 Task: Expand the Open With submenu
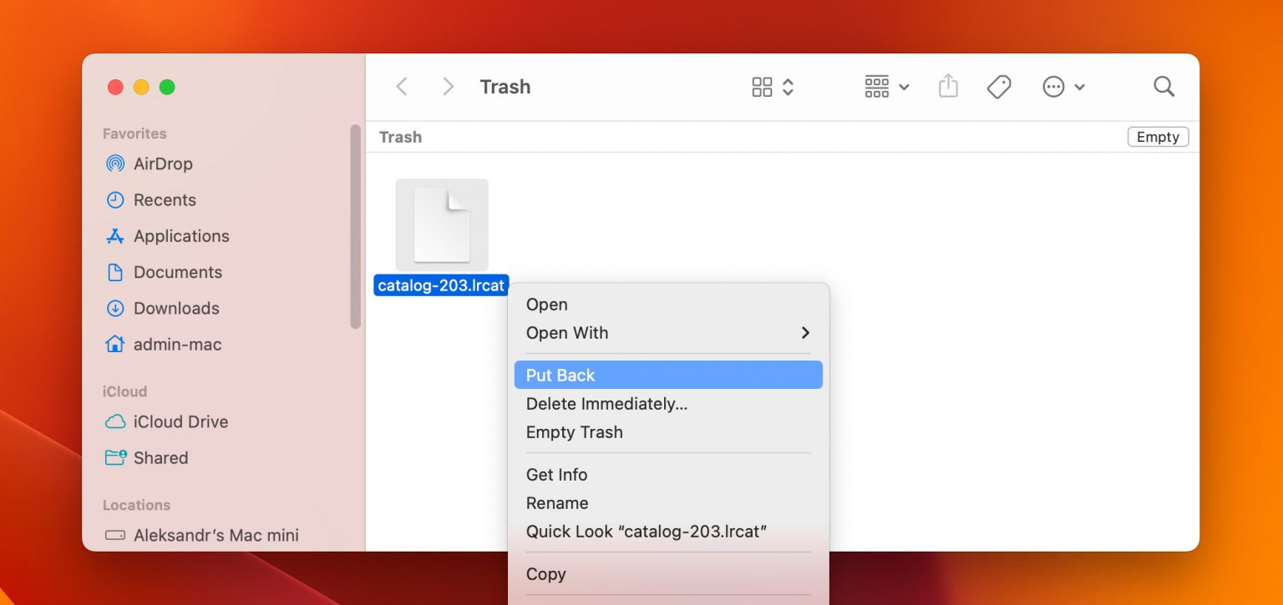[668, 333]
